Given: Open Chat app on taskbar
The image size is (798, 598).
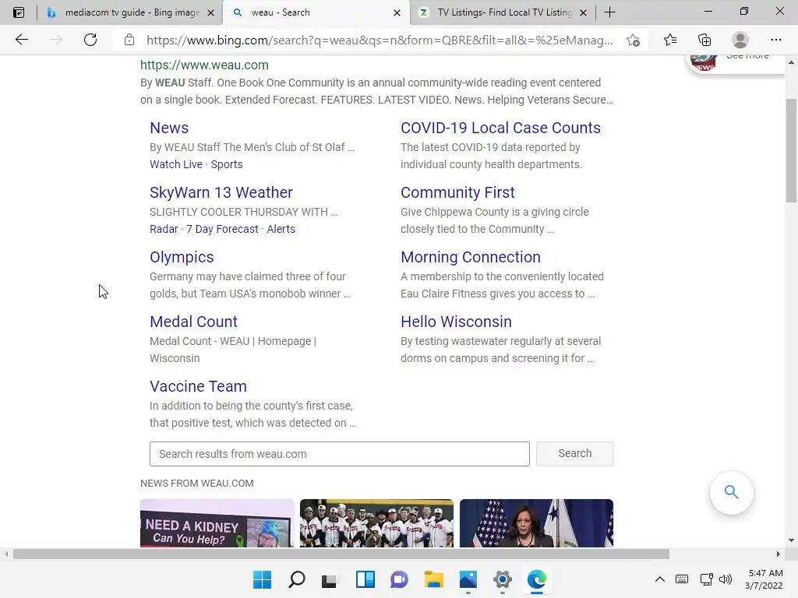Looking at the screenshot, I should pos(400,579).
